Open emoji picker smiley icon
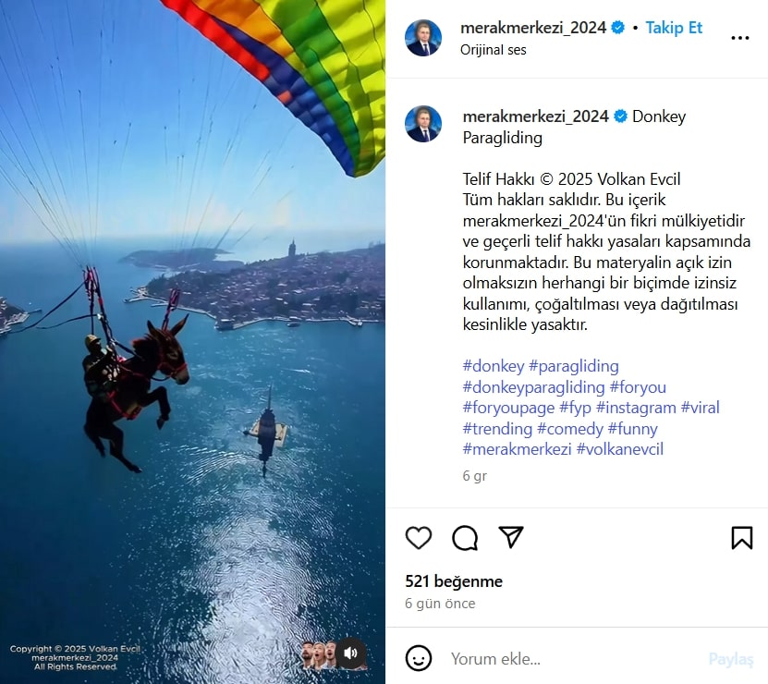Viewport: 768px width, 684px height. (x=419, y=658)
